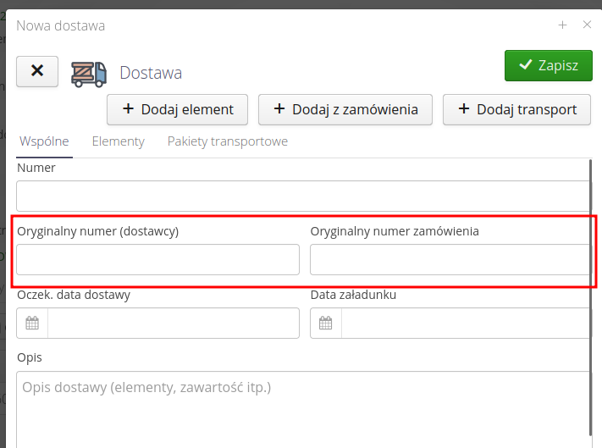
Task: Click Dodaj z zamówienia button
Action: coord(345,109)
